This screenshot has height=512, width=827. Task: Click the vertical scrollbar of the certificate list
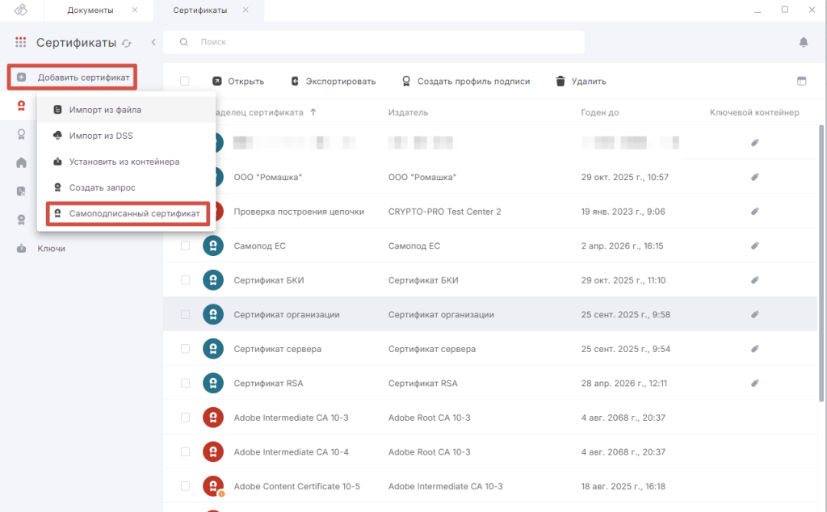coord(821,263)
